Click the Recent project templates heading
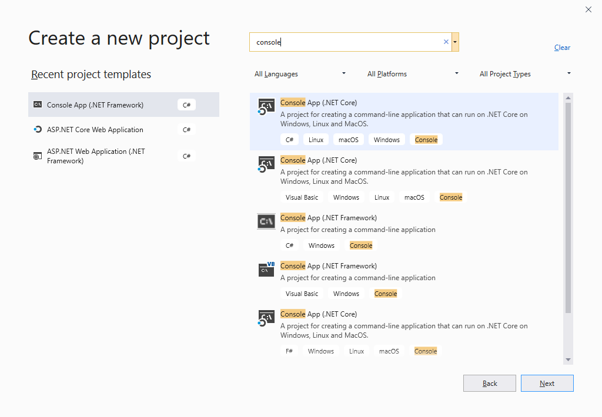Image resolution: width=602 pixels, height=417 pixels. [x=91, y=74]
